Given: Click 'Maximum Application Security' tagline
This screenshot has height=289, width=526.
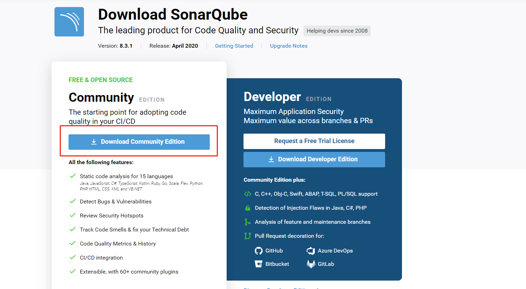Looking at the screenshot, I should (x=294, y=112).
